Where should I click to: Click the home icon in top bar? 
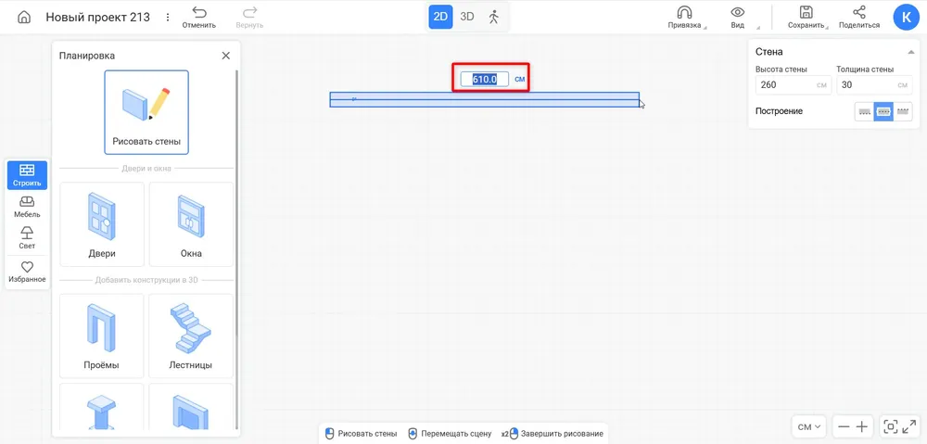click(x=24, y=17)
